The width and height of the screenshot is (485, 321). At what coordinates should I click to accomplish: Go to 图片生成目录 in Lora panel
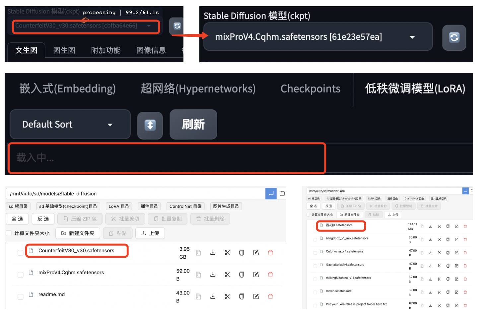point(439,198)
